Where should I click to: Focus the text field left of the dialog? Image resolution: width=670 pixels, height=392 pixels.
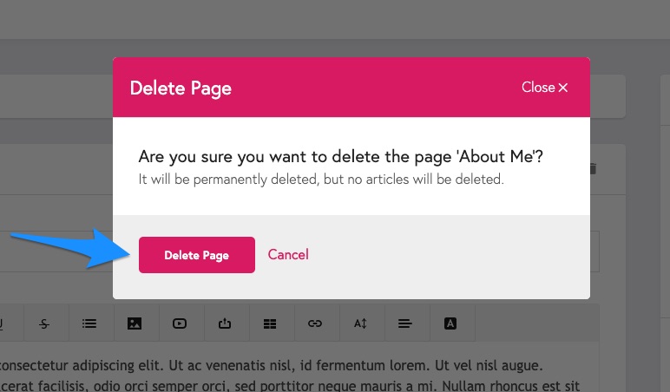point(56,252)
